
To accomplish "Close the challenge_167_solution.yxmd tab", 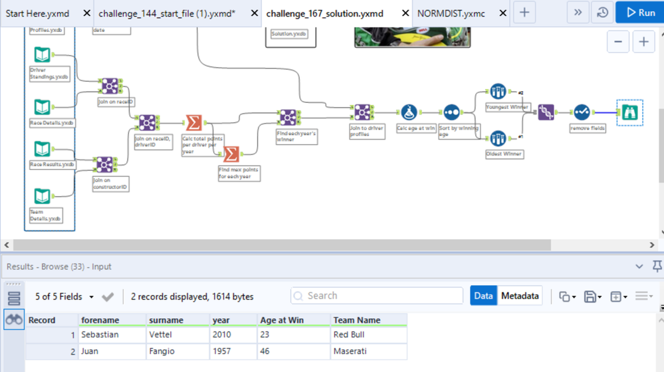I will click(405, 13).
